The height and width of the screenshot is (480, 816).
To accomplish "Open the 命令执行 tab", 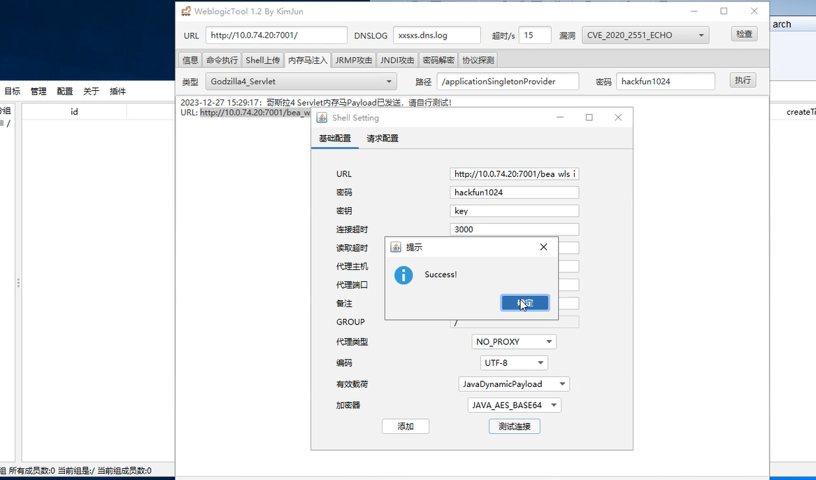I will pos(222,60).
